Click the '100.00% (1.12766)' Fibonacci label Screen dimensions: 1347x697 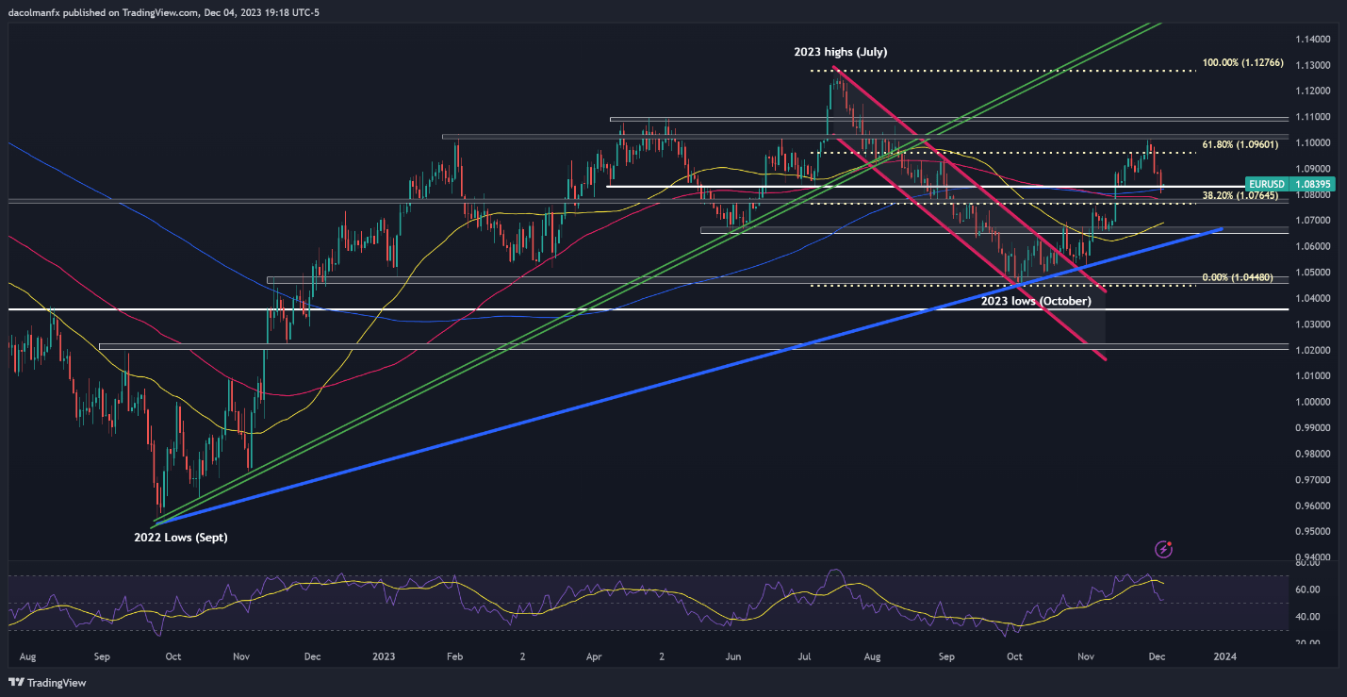click(x=1243, y=64)
